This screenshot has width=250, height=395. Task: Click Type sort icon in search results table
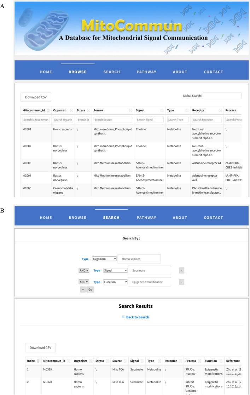click(159, 361)
